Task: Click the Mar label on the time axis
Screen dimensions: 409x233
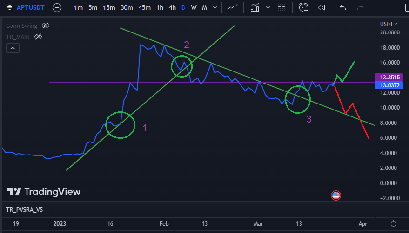Action: click(x=259, y=224)
